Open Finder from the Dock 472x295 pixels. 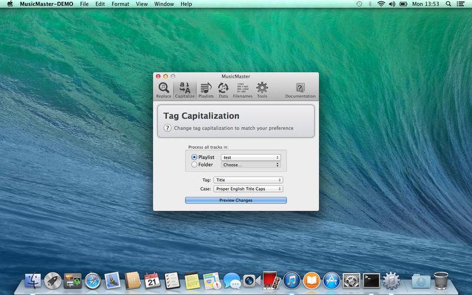point(33,281)
